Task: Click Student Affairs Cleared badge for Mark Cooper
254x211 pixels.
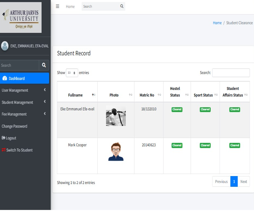Action: pos(235,145)
